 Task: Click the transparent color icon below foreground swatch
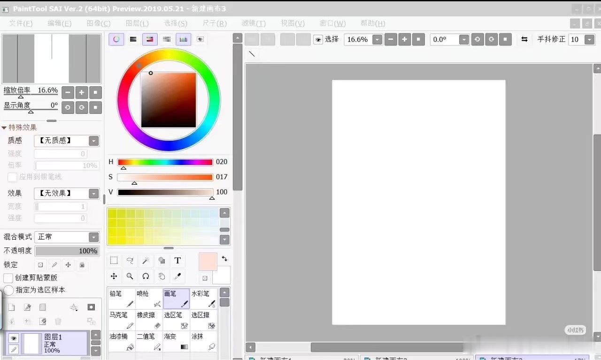pos(205,278)
